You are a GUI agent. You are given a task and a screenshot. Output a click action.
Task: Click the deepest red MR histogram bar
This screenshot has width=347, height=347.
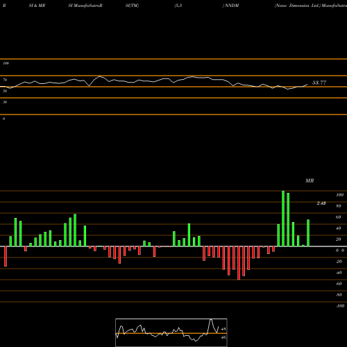[239, 263]
